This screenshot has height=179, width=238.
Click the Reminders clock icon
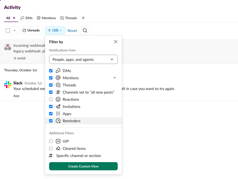coord(58,121)
